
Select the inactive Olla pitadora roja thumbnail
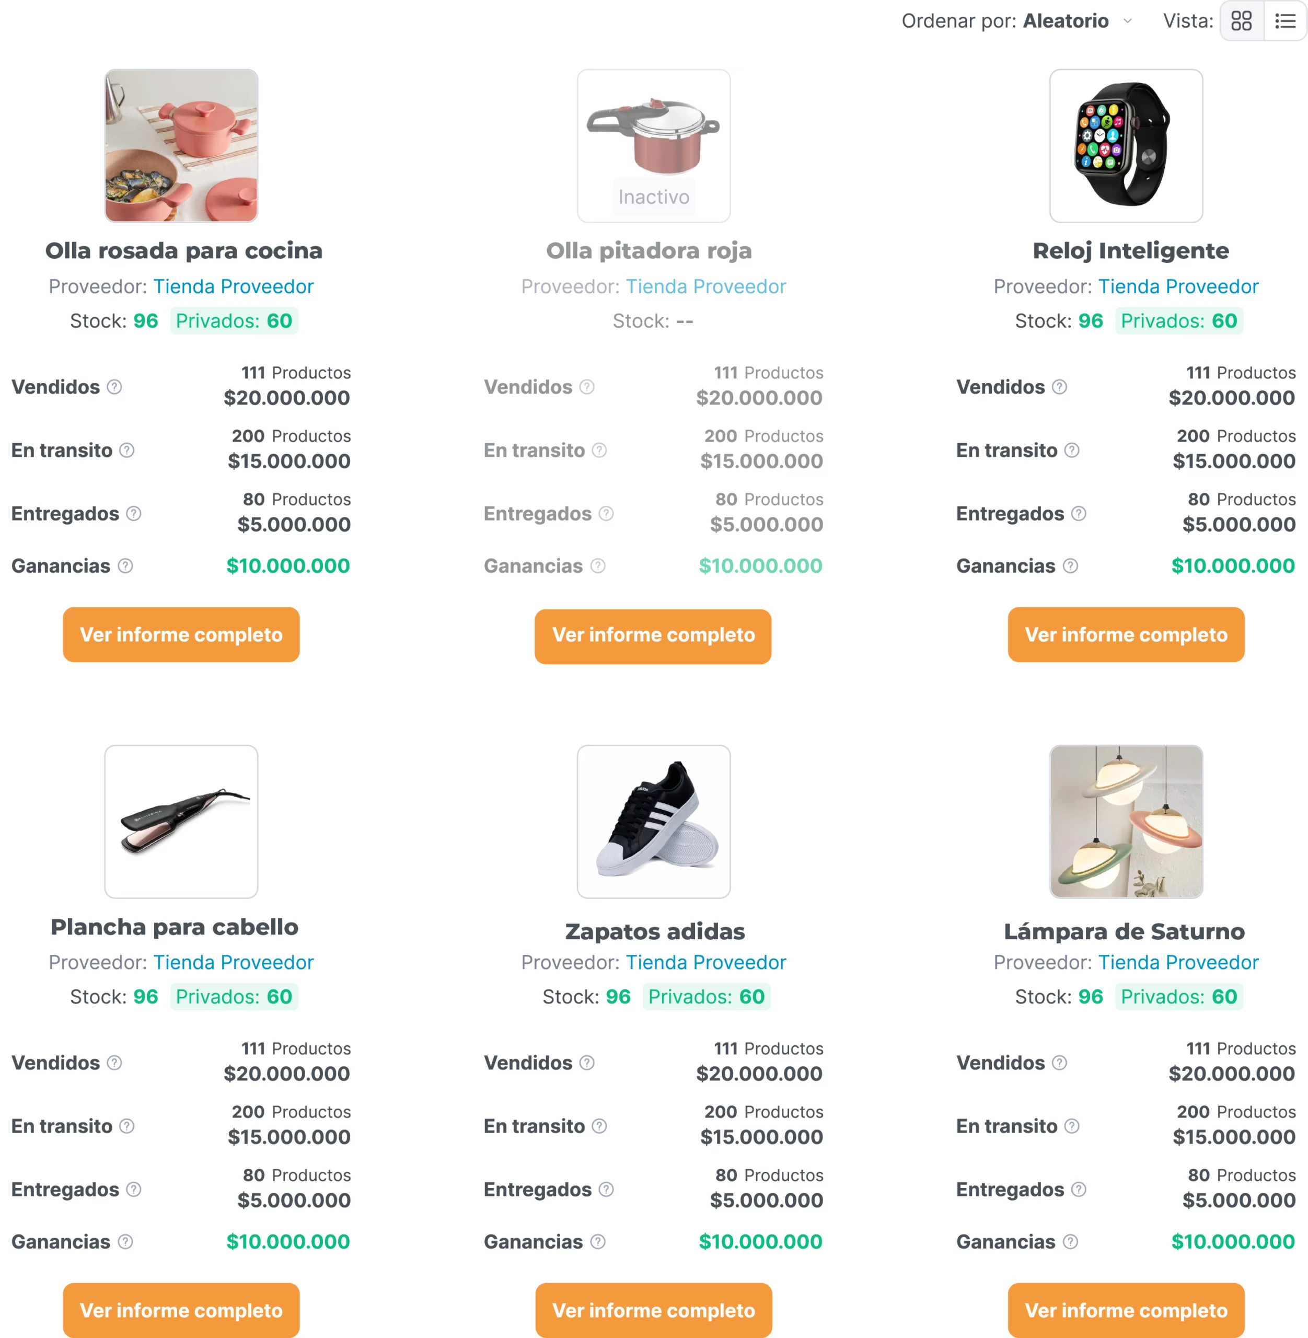coord(653,146)
